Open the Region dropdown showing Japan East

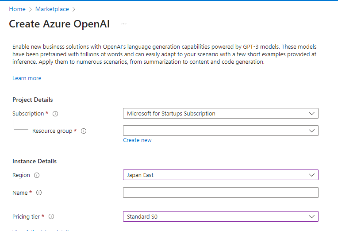point(220,175)
